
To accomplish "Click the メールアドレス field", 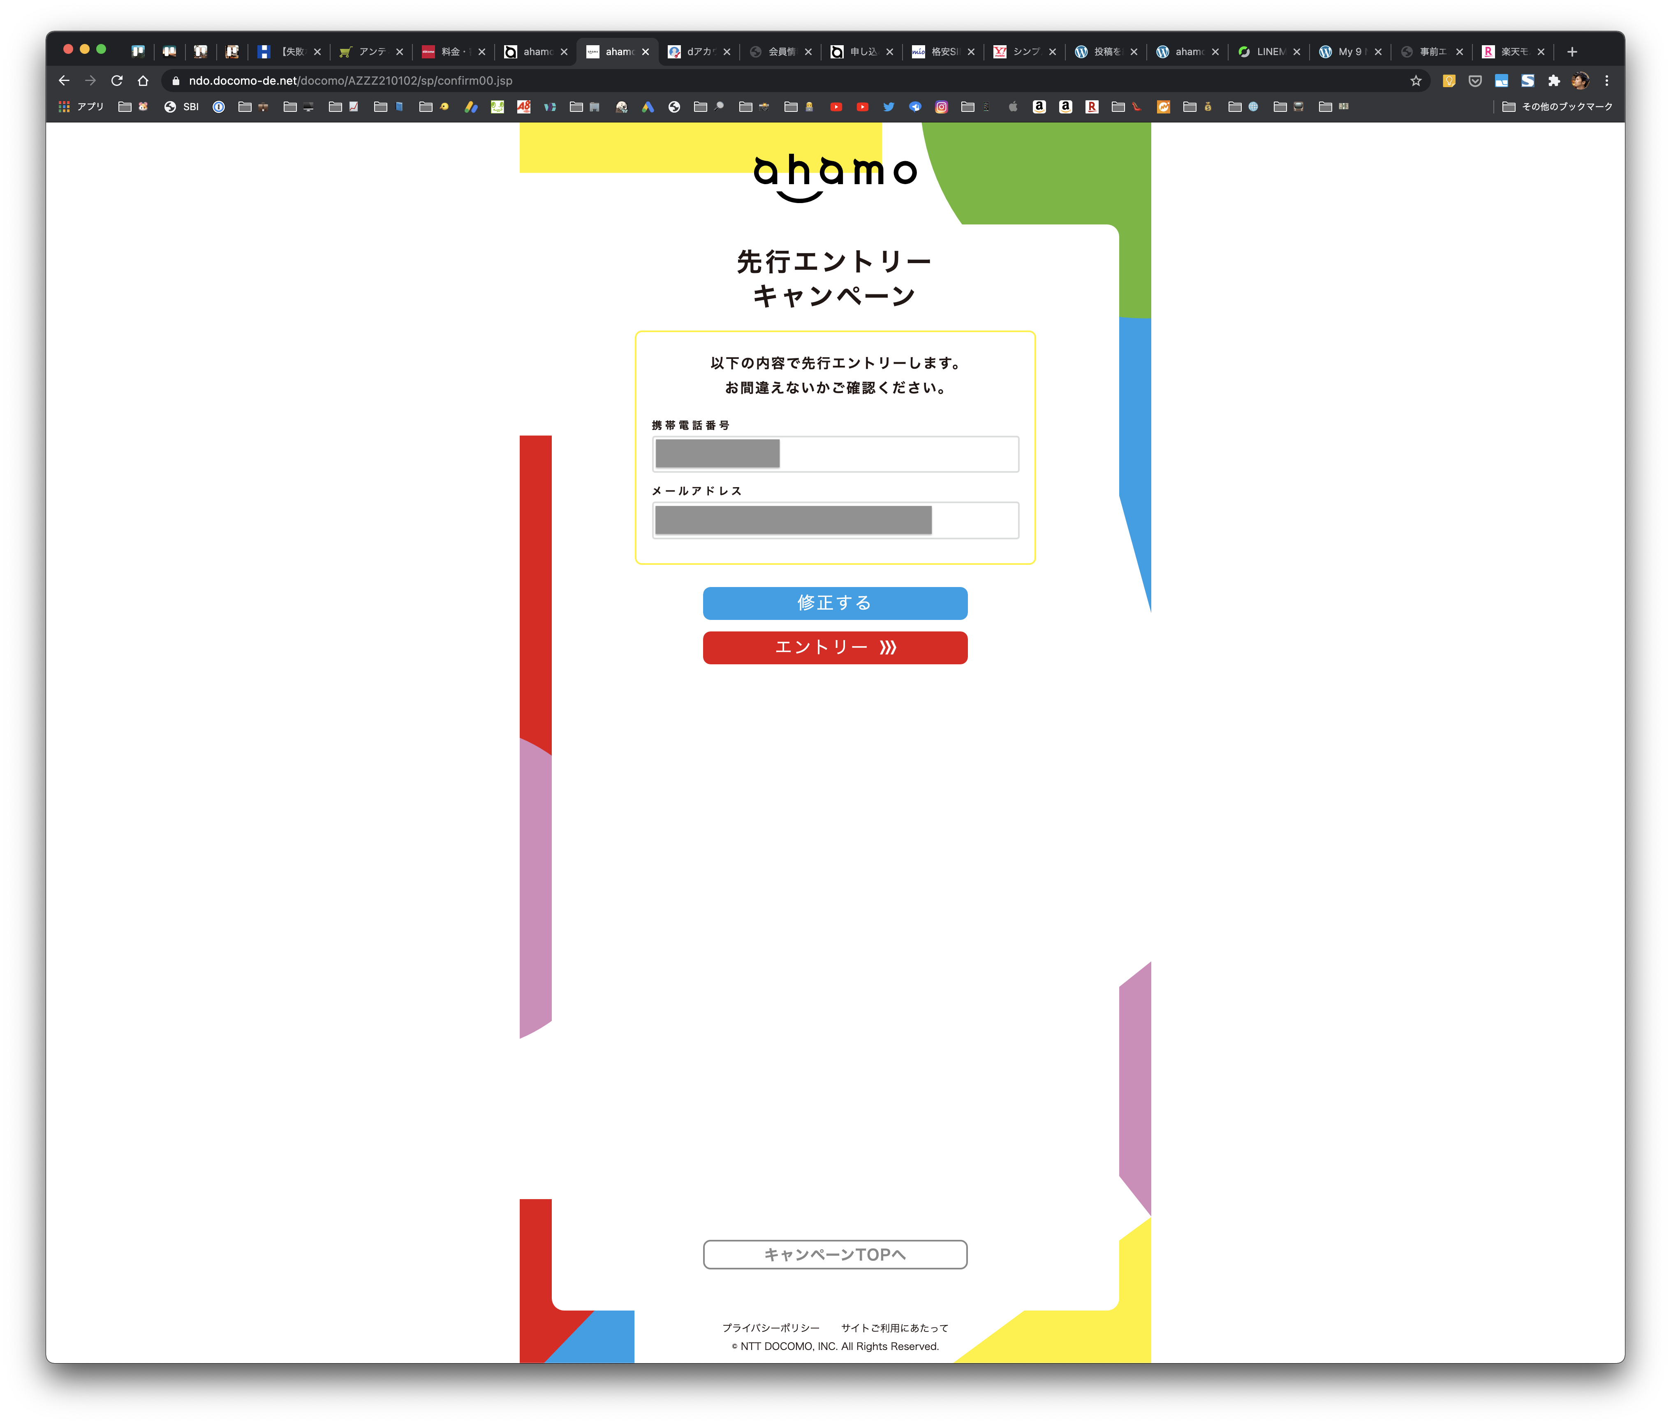I will click(x=835, y=520).
